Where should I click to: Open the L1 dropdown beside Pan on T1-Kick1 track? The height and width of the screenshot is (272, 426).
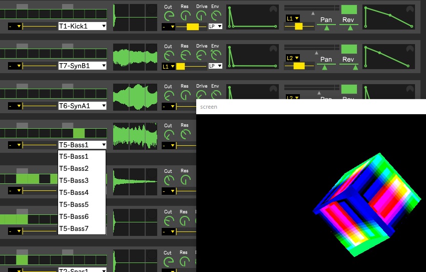(292, 19)
